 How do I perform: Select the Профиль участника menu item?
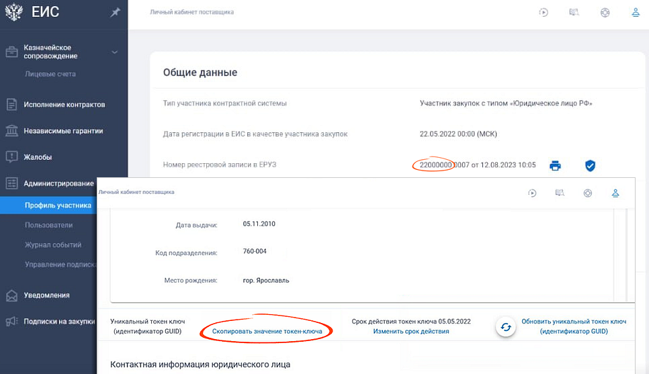(58, 205)
